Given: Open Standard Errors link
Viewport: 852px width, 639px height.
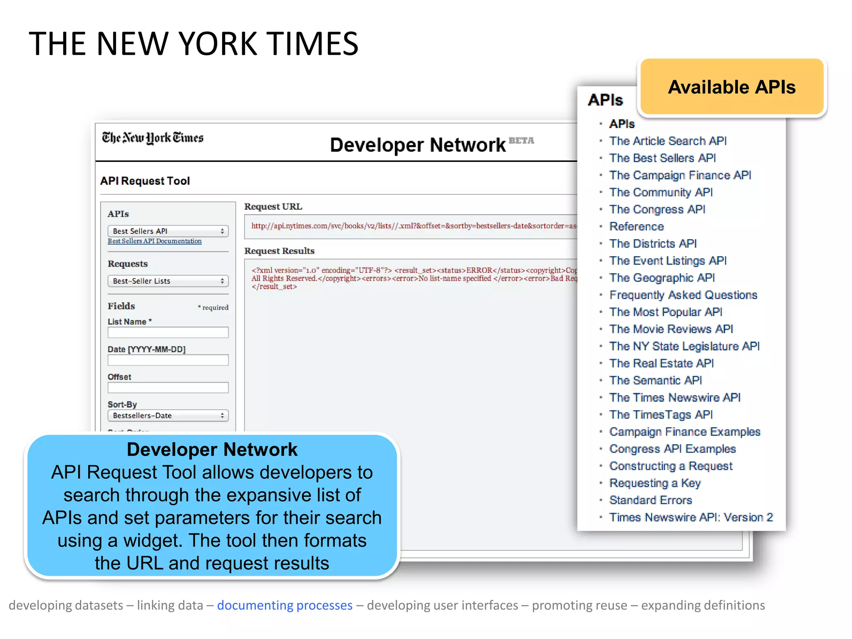Looking at the screenshot, I should (651, 500).
